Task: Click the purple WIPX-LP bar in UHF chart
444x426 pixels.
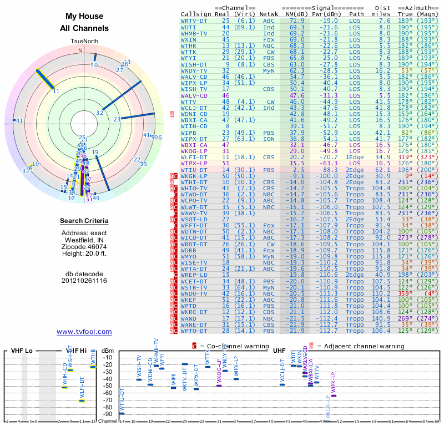Action: pos(334,395)
